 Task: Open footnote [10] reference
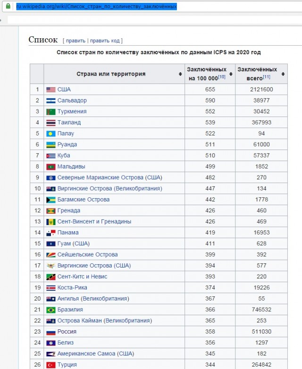coord(221,77)
